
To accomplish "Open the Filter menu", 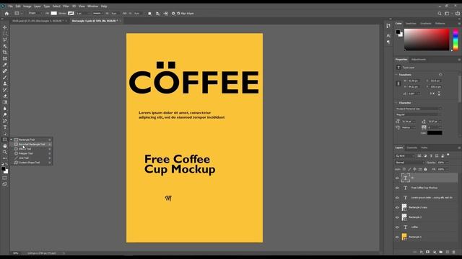I will point(66,6).
